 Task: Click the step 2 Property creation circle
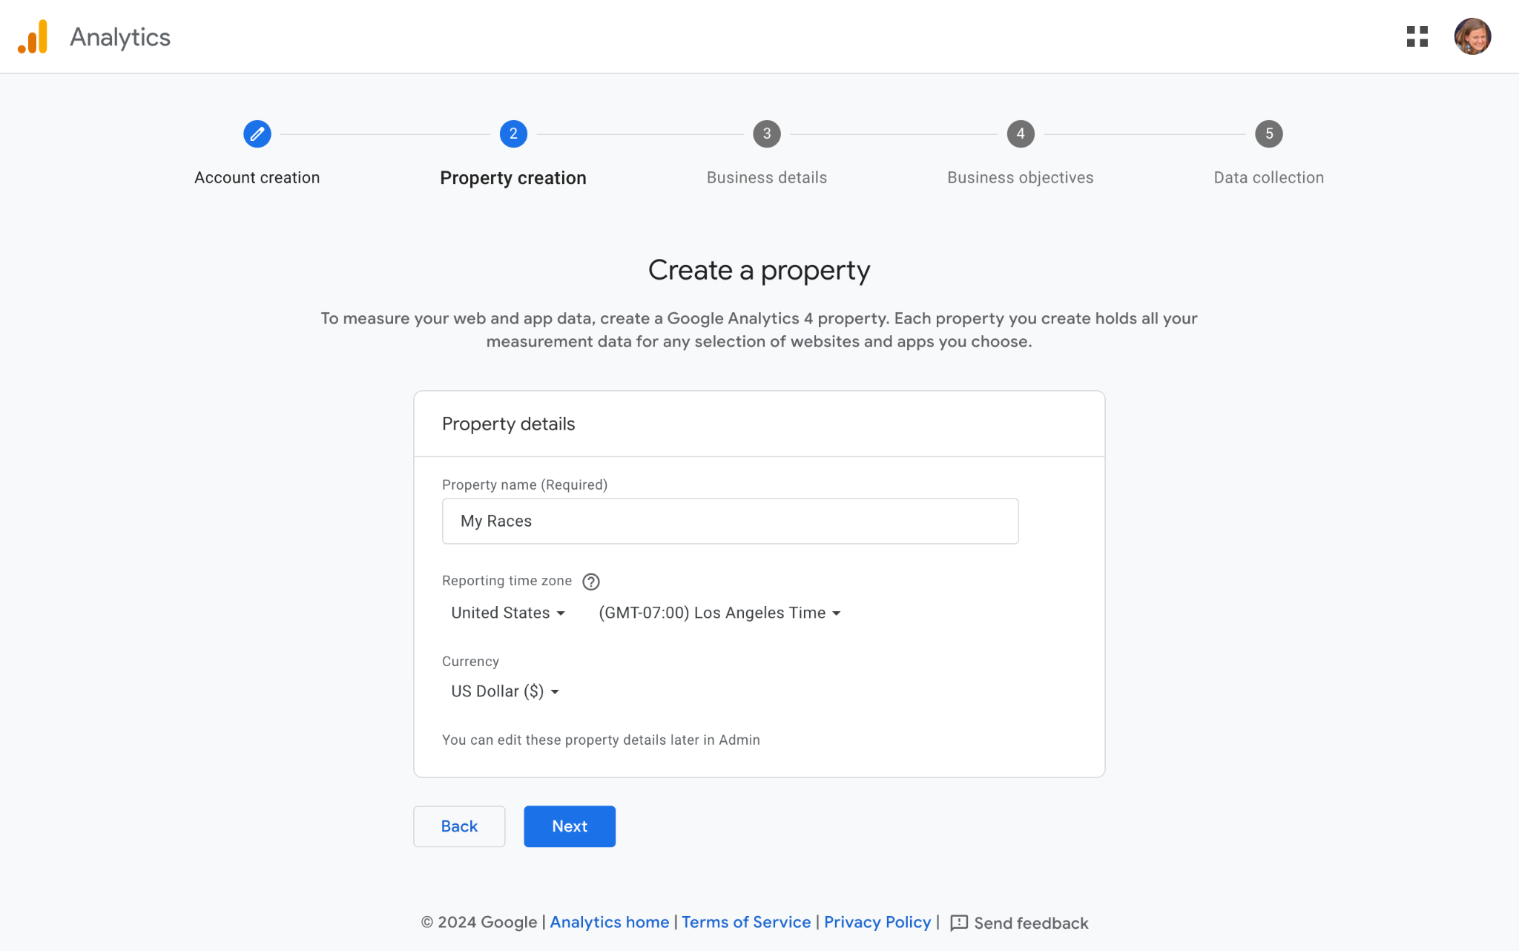pos(513,134)
